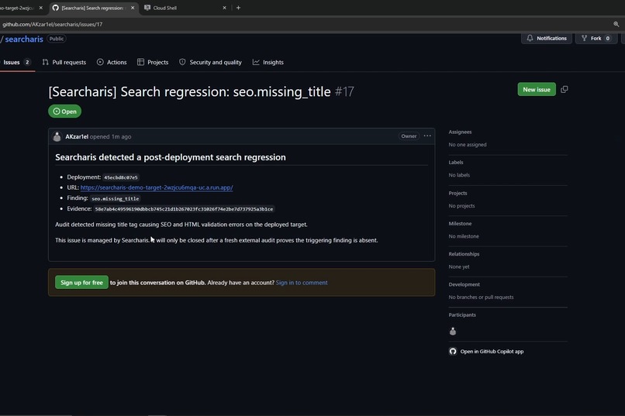The height and width of the screenshot is (416, 625).
Task: Open the Actions tab
Action: click(112, 62)
